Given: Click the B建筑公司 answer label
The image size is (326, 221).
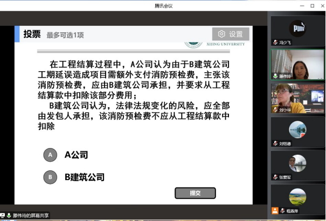Looking at the screenshot, I should 85,176.
